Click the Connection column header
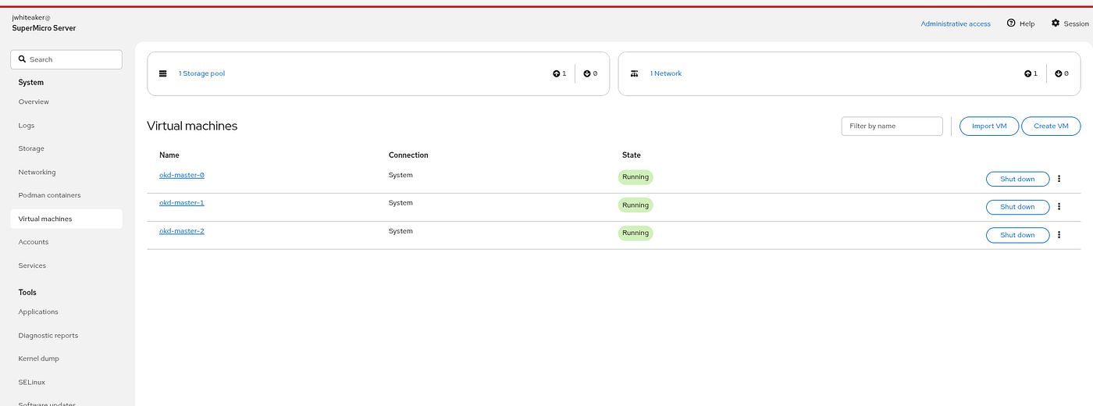The height and width of the screenshot is (406, 1093). (408, 155)
